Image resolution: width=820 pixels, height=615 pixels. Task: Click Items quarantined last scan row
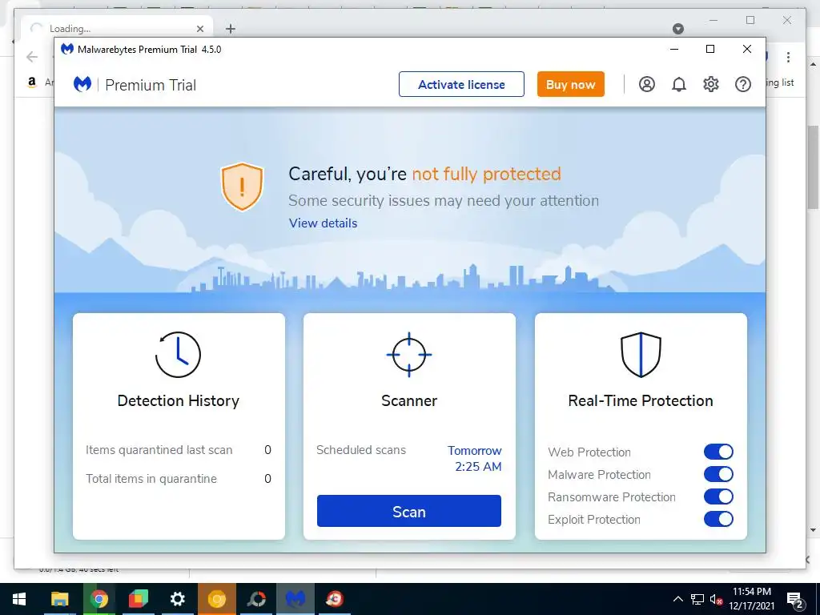click(x=179, y=450)
